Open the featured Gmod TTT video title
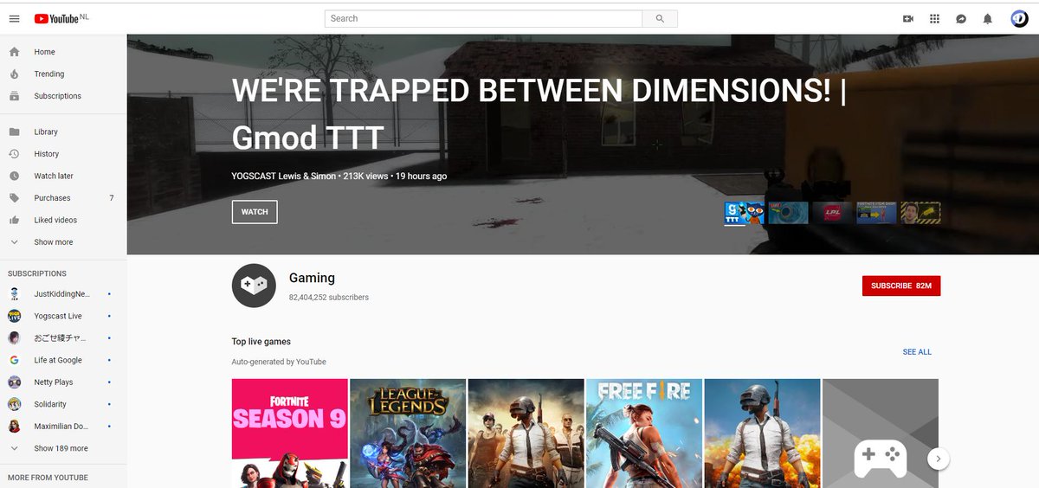The image size is (1039, 488). pyautogui.click(x=539, y=112)
